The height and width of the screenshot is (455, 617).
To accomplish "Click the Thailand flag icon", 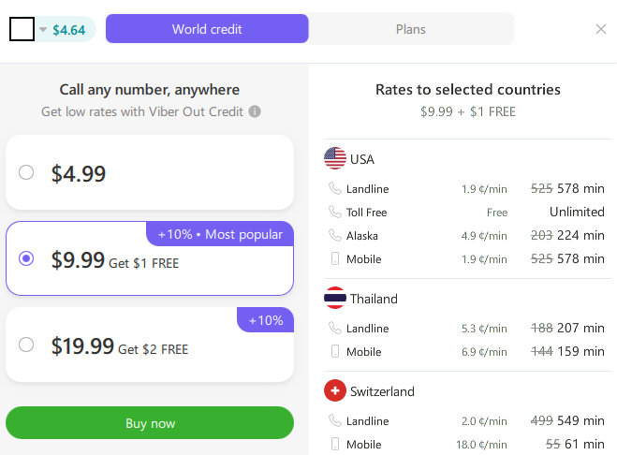I will click(x=335, y=299).
